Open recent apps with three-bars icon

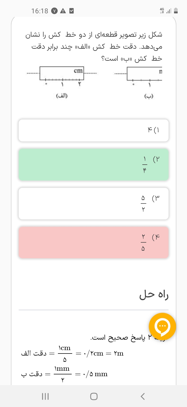click(x=45, y=396)
